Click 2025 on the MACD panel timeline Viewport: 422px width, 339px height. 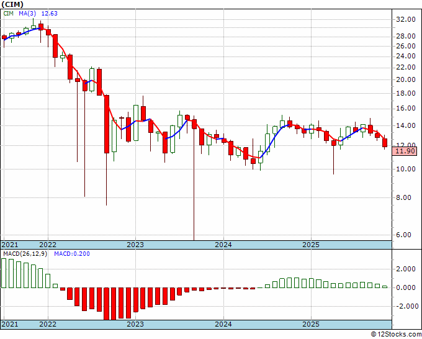tap(311, 324)
